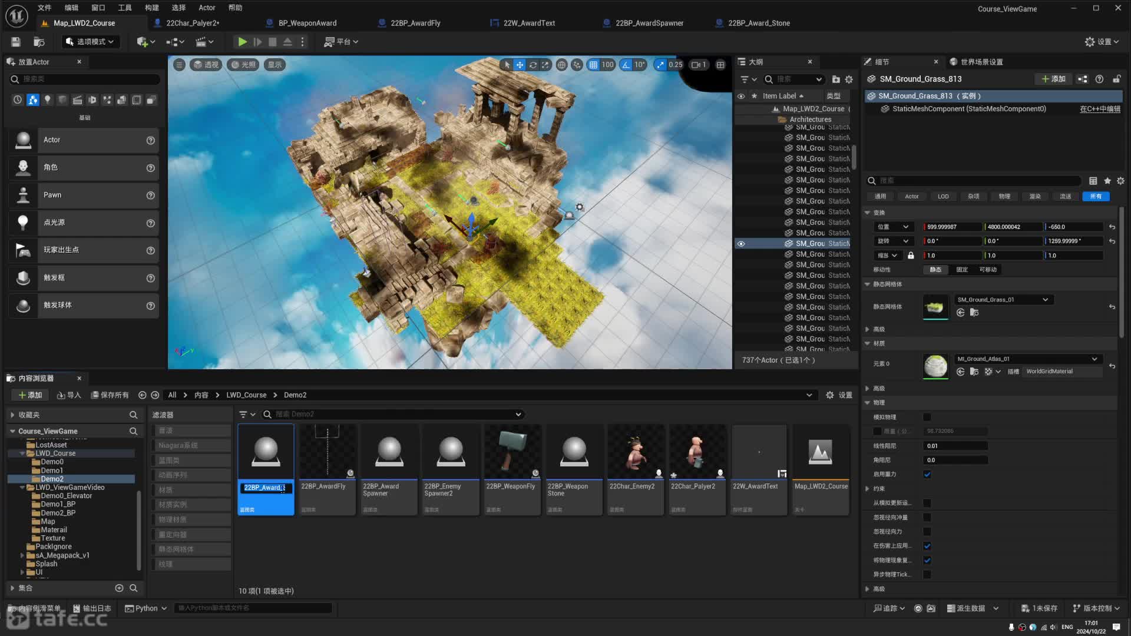Save the current level with the floppy icon

tap(16, 42)
